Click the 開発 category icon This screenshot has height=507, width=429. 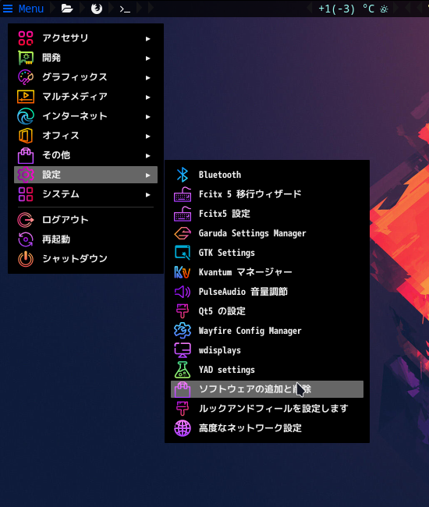pyautogui.click(x=26, y=58)
